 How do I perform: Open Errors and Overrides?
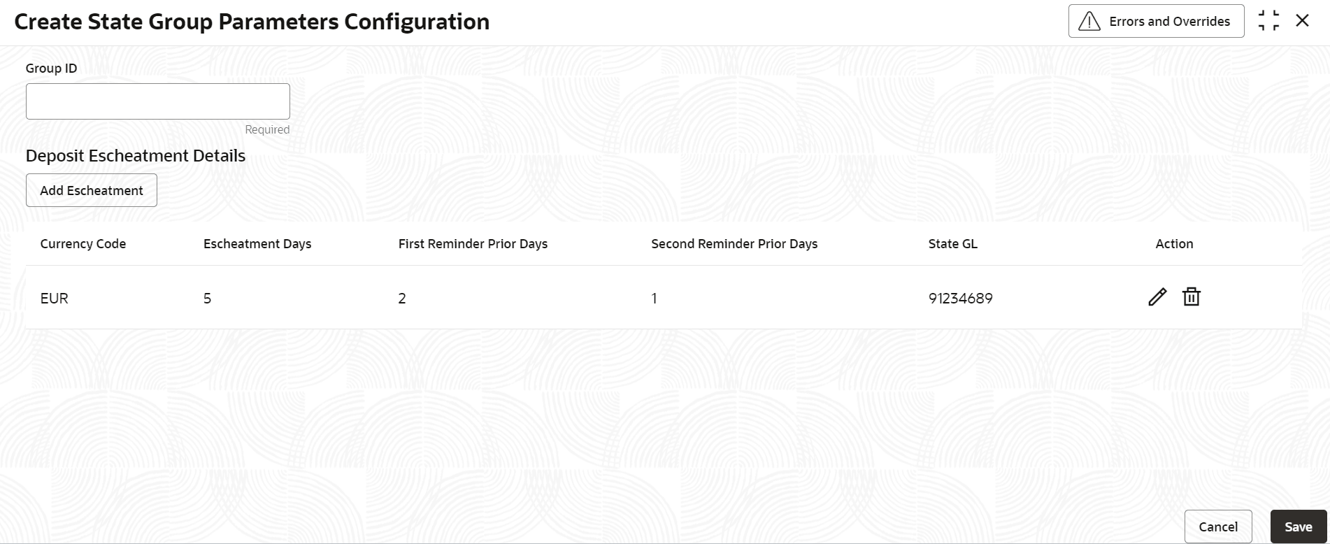tap(1156, 21)
